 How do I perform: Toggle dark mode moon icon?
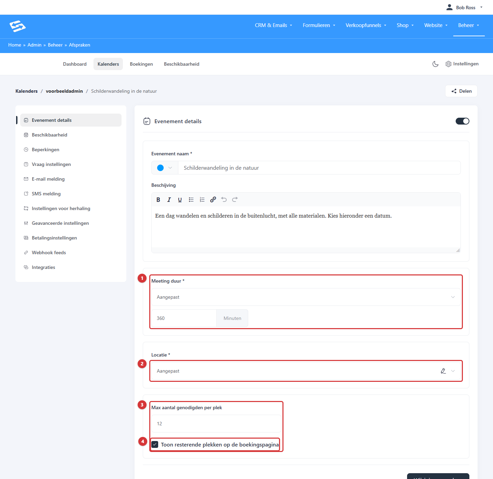tap(435, 64)
